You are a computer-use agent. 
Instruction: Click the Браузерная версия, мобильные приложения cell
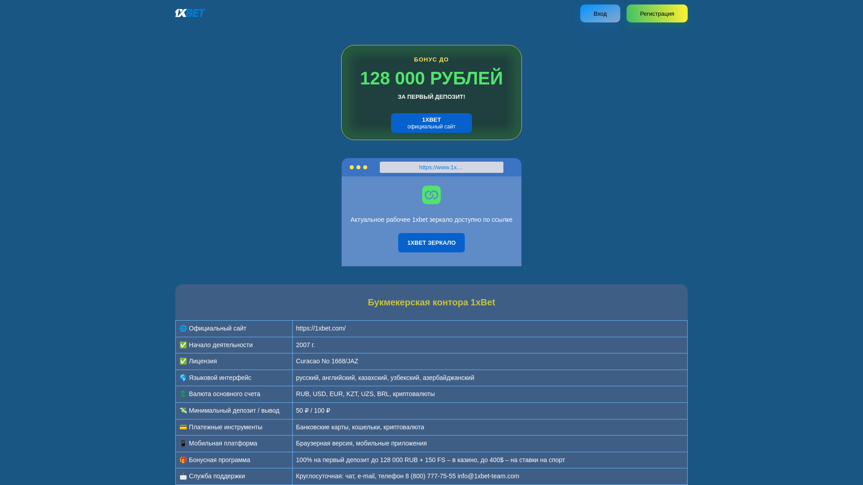490,444
